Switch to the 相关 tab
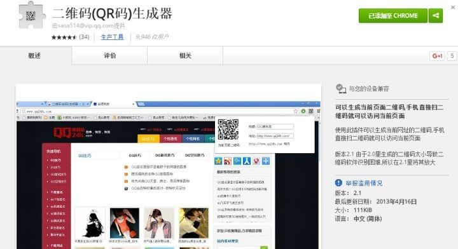The image size is (458, 249). [x=185, y=55]
